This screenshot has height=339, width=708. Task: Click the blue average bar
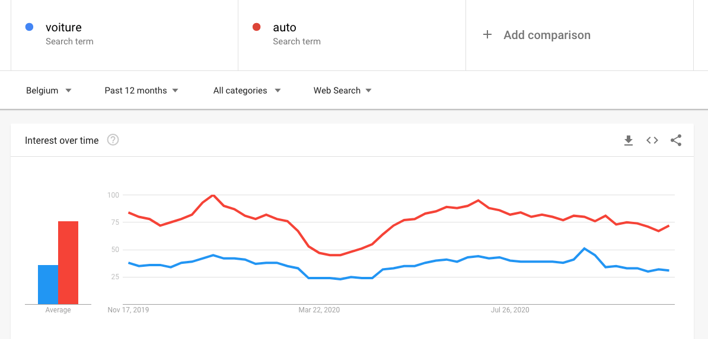tap(48, 285)
